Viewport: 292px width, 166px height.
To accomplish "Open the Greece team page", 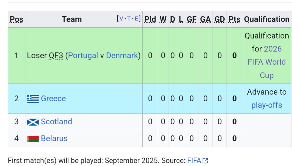I will tap(53, 98).
